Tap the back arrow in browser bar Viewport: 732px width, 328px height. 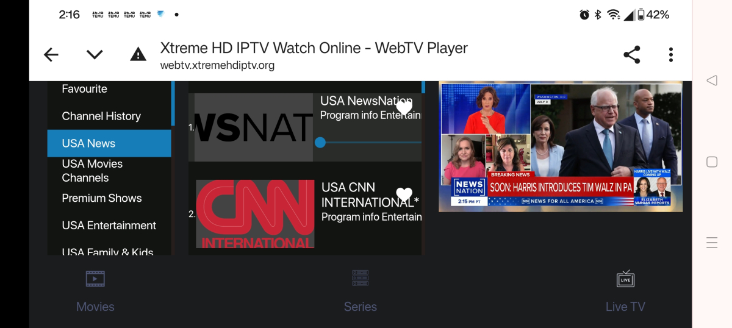point(51,55)
